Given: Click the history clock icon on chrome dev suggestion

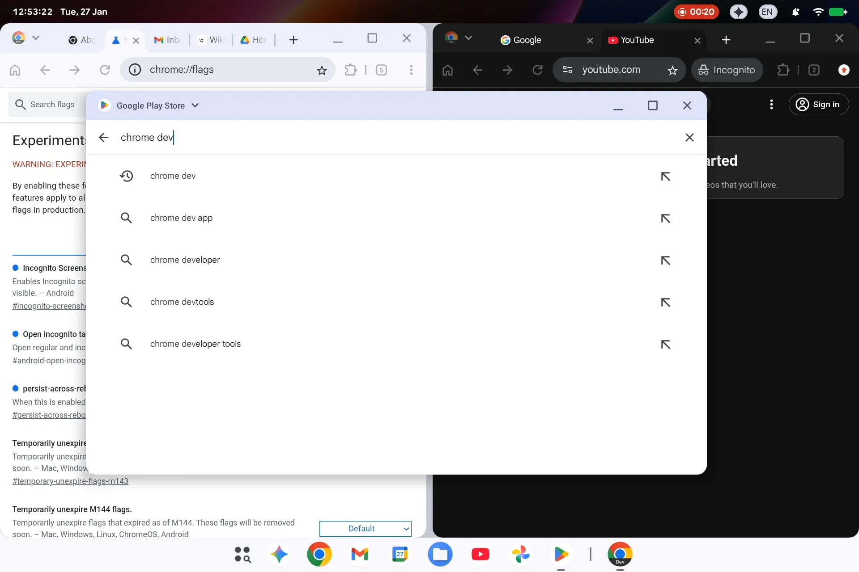Looking at the screenshot, I should (127, 176).
